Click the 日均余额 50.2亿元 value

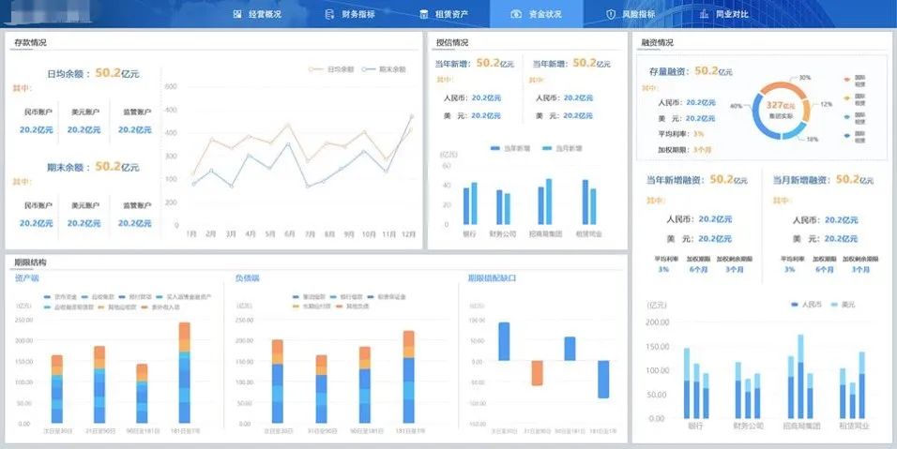(x=117, y=71)
